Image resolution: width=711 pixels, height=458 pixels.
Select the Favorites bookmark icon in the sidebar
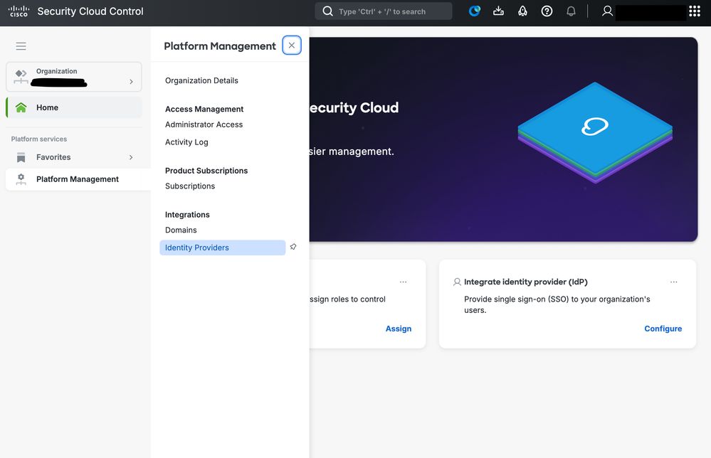tap(21, 157)
